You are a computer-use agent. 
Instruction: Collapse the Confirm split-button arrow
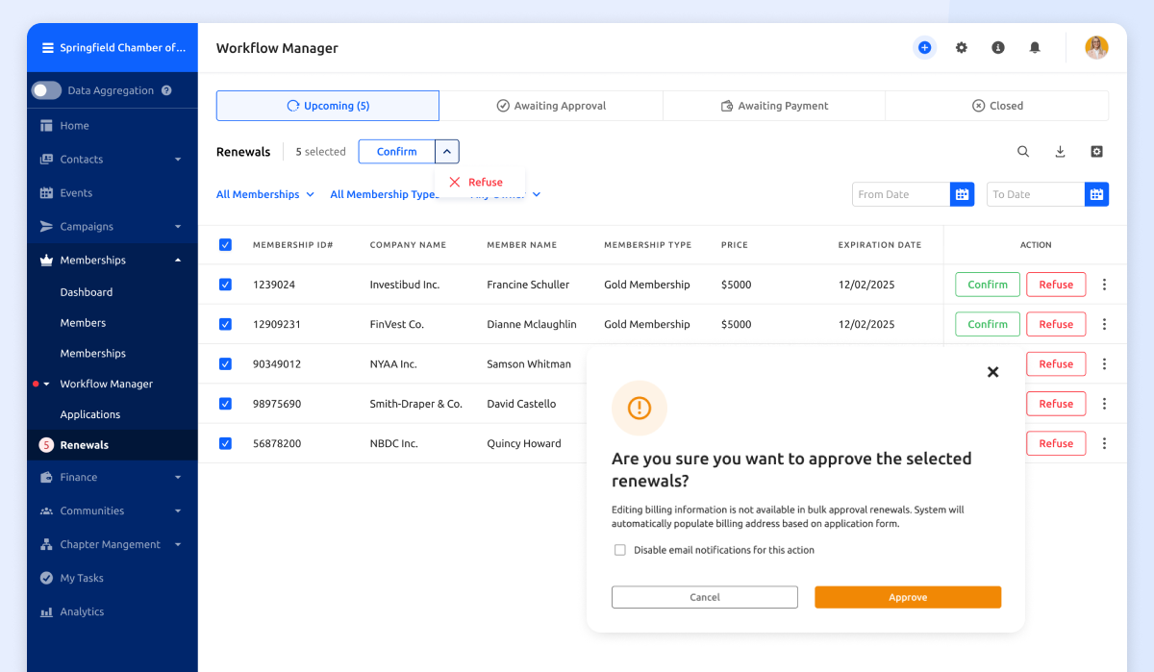point(447,152)
